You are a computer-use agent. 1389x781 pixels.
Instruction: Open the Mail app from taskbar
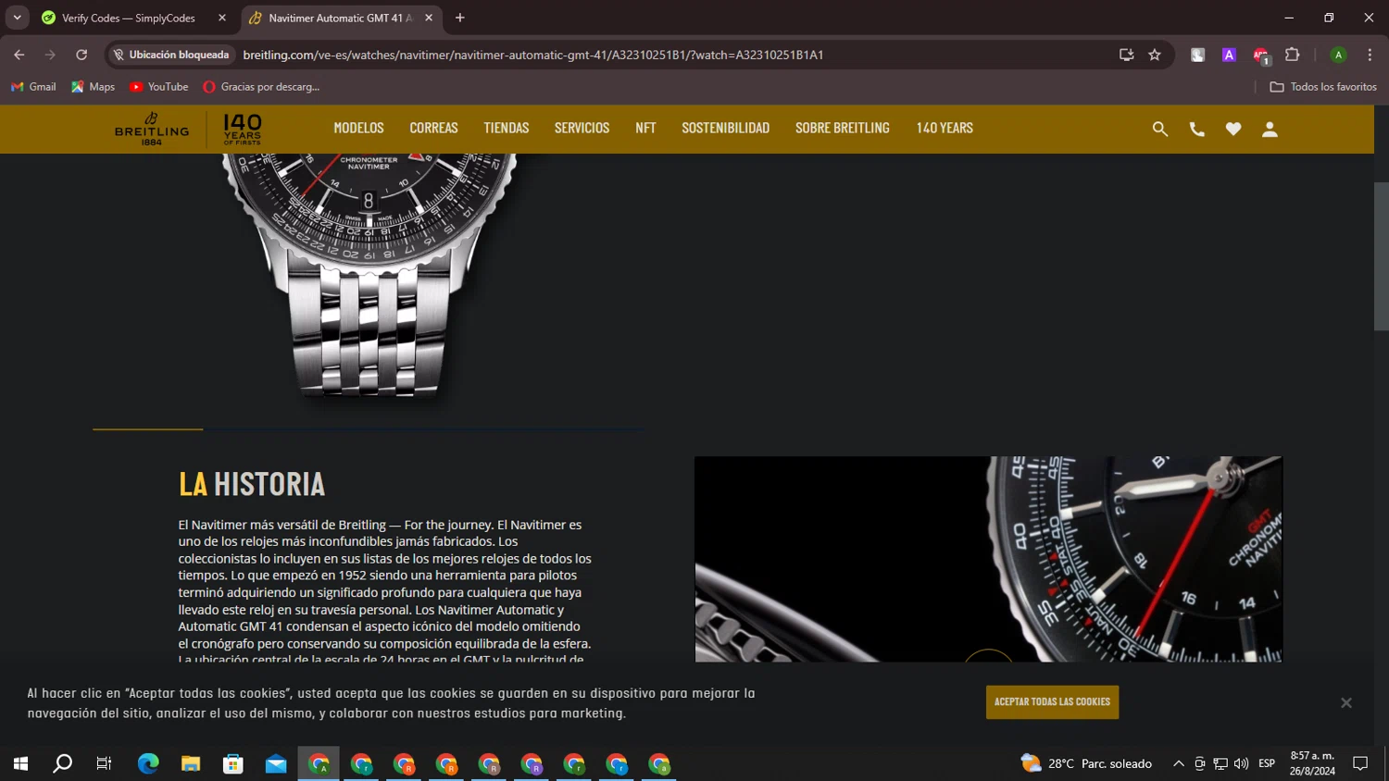point(276,763)
